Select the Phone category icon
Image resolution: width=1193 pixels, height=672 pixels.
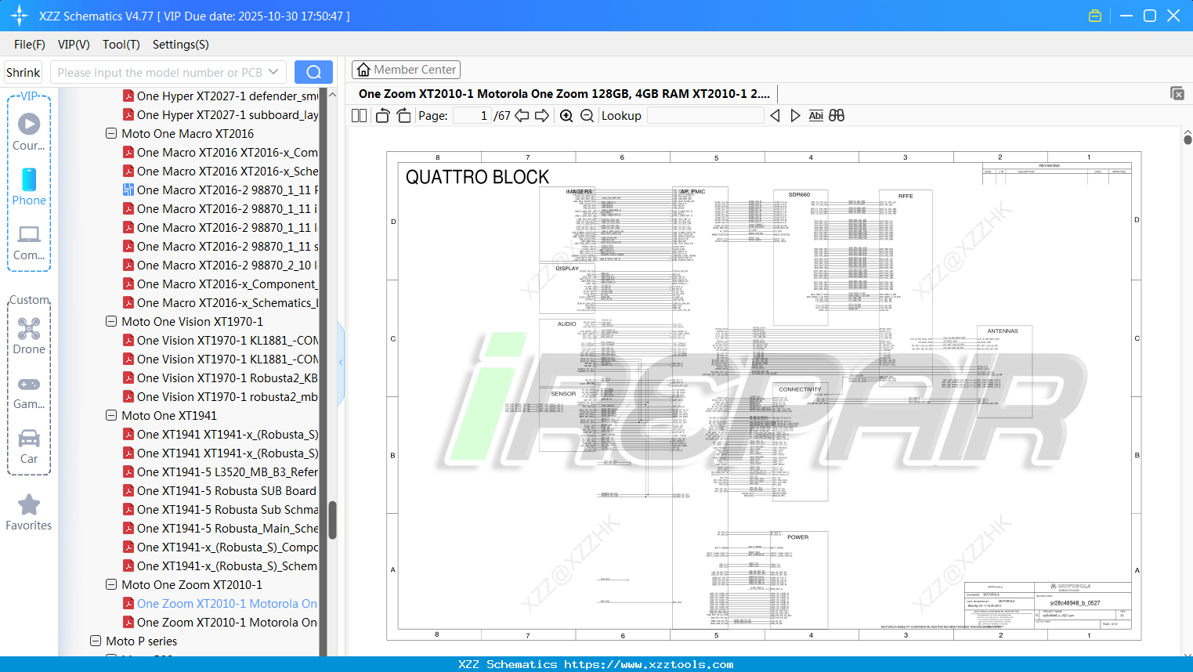coord(29,186)
